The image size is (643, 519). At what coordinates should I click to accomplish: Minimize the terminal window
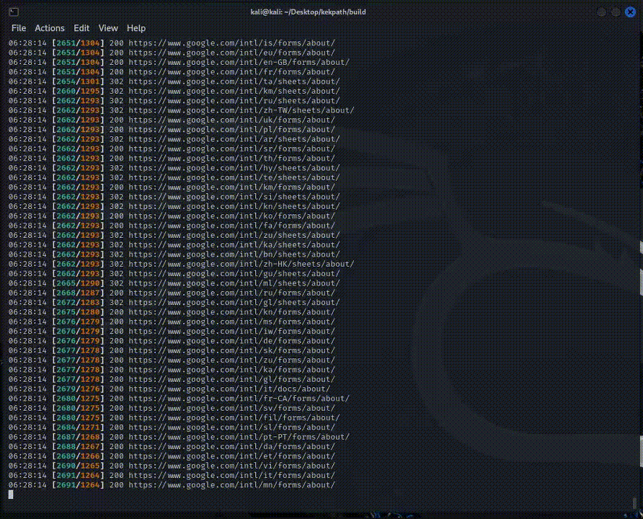pos(602,12)
